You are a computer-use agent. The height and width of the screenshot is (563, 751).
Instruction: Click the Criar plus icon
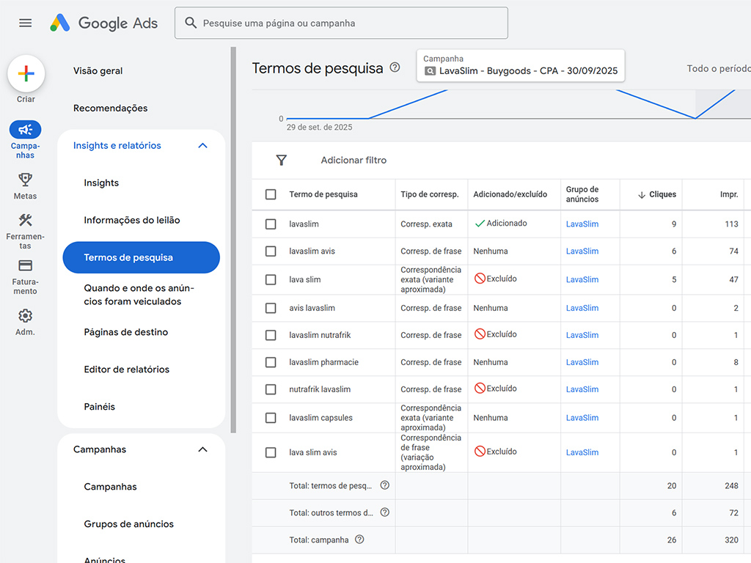click(26, 73)
